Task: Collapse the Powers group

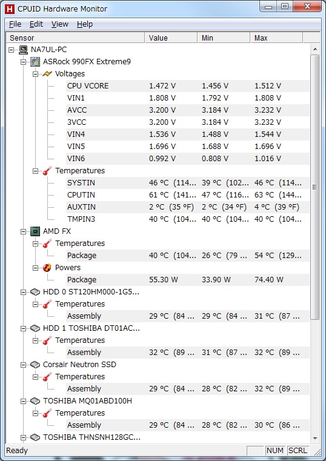Action: point(36,268)
